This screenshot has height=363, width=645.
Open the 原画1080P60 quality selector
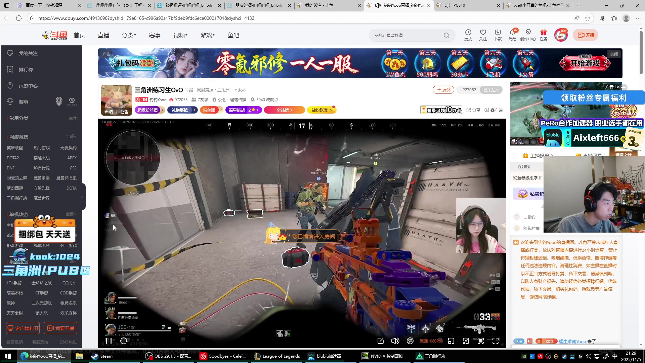tap(431, 341)
